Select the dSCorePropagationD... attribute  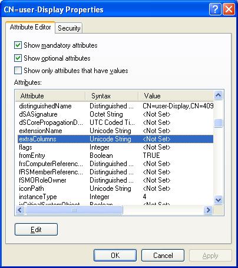click(115, 123)
